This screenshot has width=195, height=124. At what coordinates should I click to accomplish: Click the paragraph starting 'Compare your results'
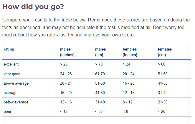[x=96, y=27]
